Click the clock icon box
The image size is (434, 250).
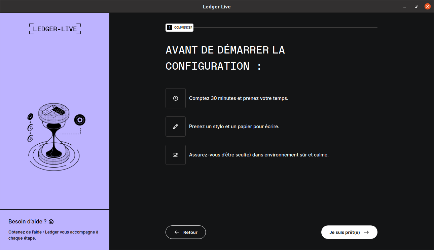pos(176,98)
